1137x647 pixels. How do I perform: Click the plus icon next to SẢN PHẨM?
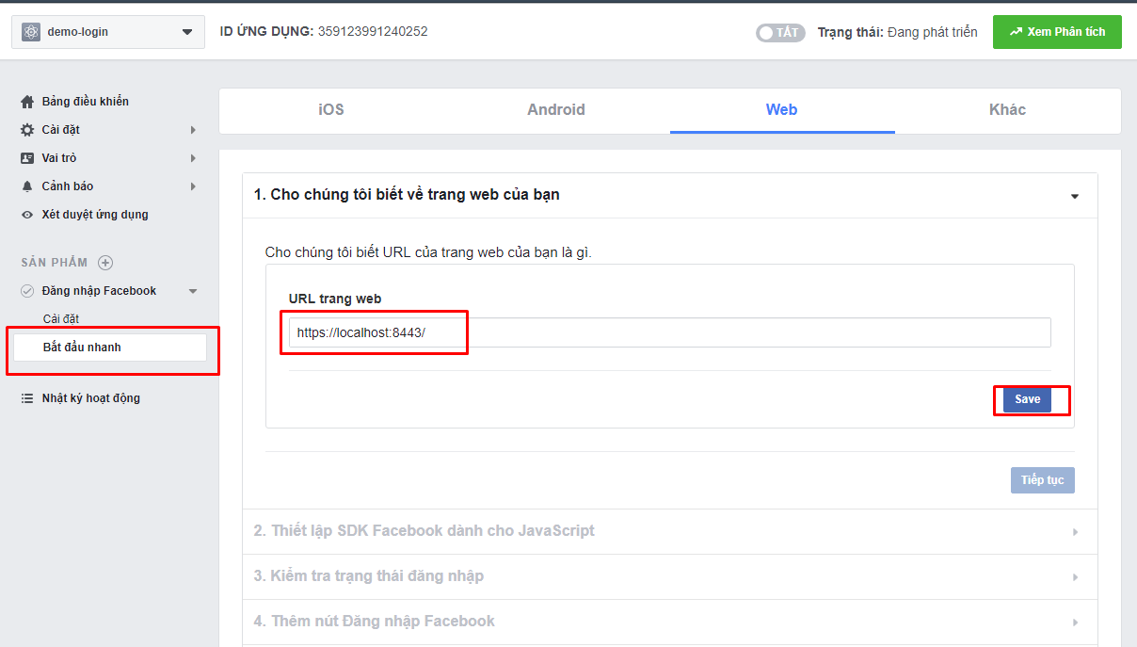click(105, 263)
